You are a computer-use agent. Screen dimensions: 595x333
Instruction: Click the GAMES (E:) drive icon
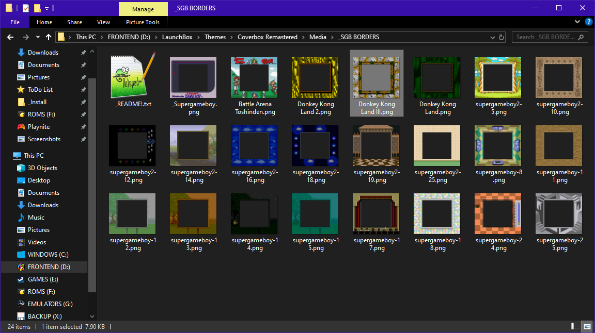coord(21,279)
